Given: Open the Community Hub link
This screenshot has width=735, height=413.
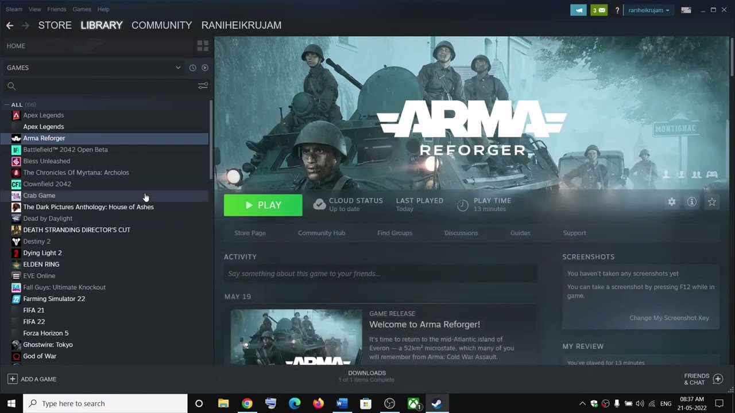Looking at the screenshot, I should click(322, 233).
